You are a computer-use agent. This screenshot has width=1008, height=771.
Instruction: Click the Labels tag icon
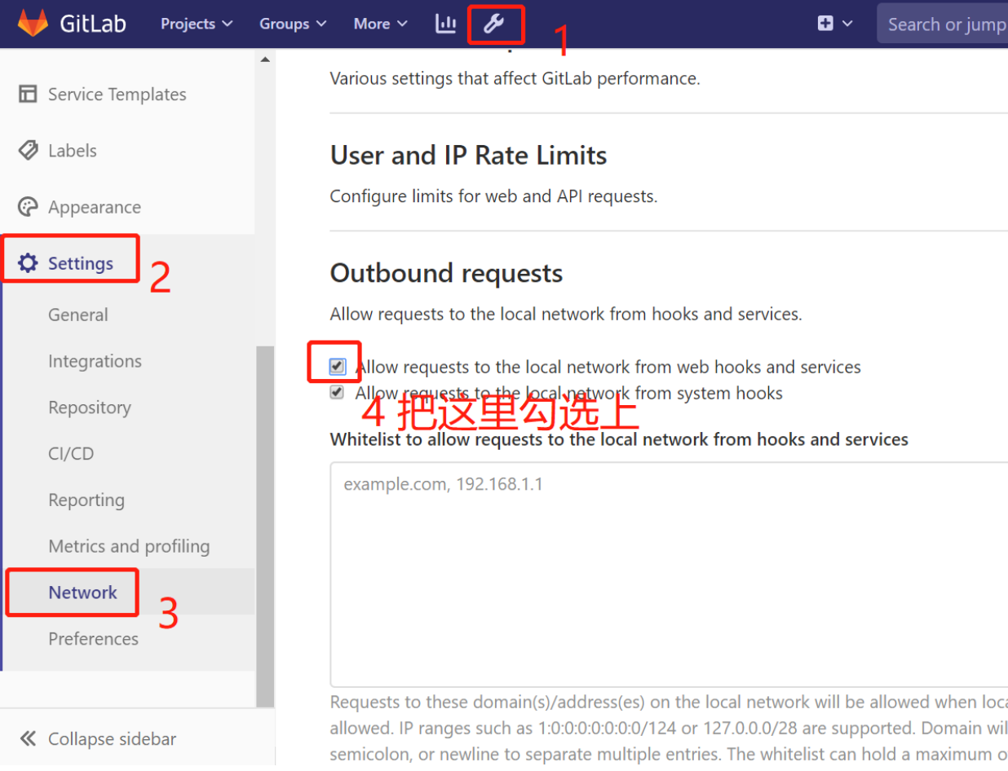tap(28, 150)
